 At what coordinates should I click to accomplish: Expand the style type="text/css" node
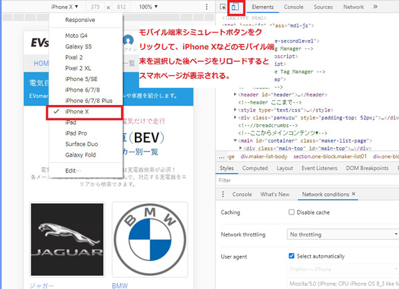(235, 110)
